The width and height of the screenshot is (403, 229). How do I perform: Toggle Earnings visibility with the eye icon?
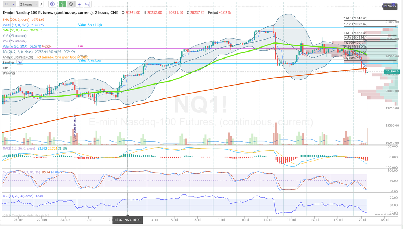point(19,63)
